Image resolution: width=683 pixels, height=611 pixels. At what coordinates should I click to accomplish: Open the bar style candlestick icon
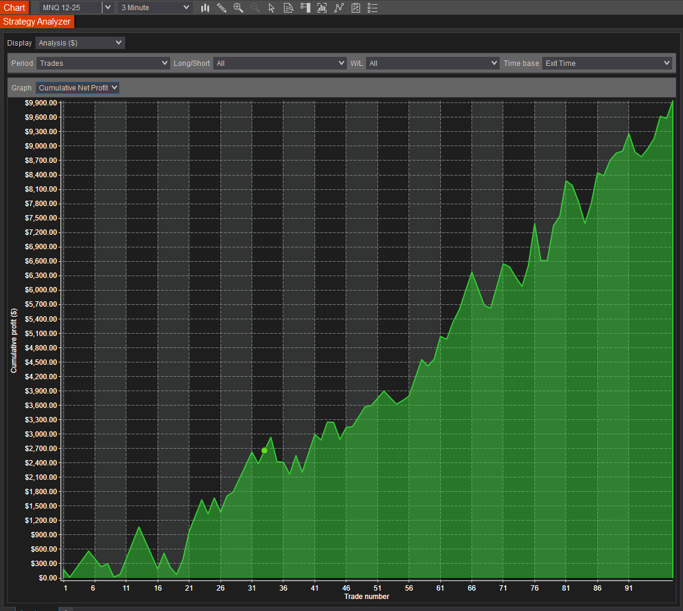[205, 8]
